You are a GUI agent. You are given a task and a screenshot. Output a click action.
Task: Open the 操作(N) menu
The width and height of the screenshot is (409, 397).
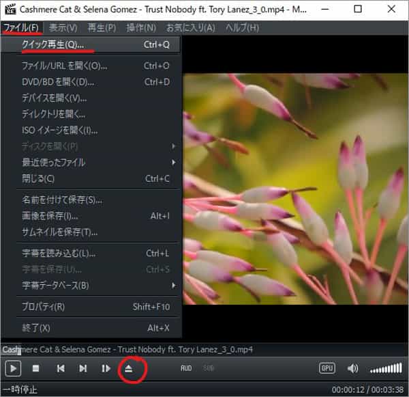tap(141, 28)
